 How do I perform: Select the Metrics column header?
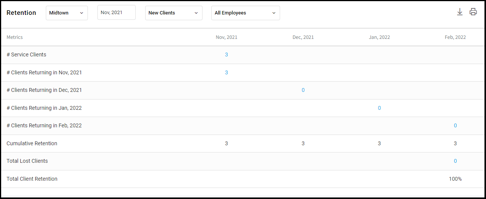pyautogui.click(x=15, y=37)
